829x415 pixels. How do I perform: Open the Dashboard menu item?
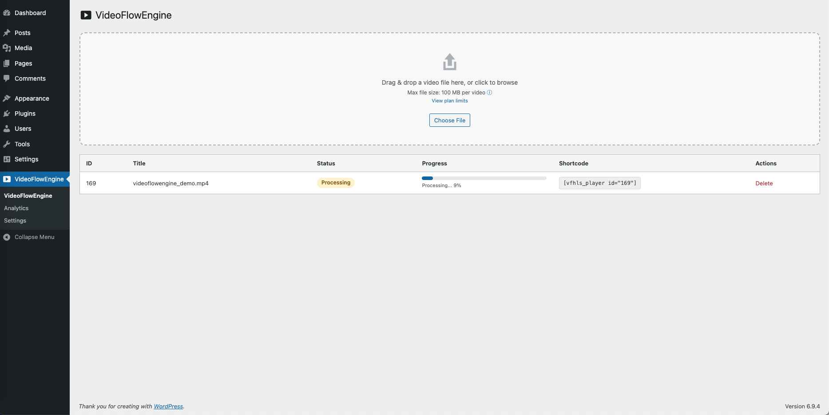[35, 13]
